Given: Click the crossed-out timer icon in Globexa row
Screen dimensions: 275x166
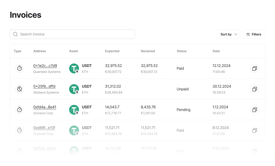Looking at the screenshot, I should 19,89.
